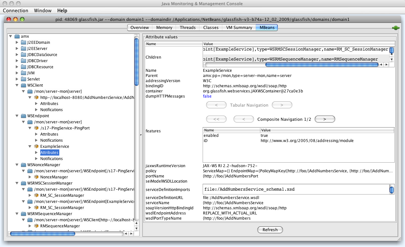Select the highlighted Attributes under ExampleService
The height and width of the screenshot is (247, 405).
tap(49, 153)
